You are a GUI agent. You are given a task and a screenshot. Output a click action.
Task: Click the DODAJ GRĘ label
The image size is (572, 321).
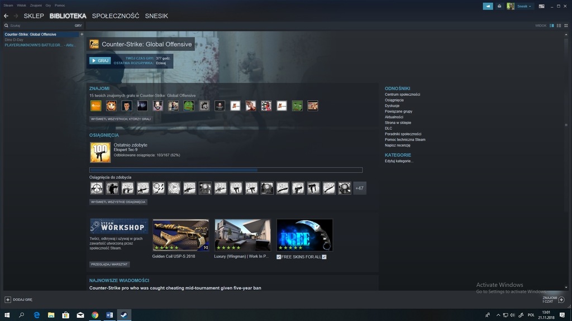(x=22, y=299)
